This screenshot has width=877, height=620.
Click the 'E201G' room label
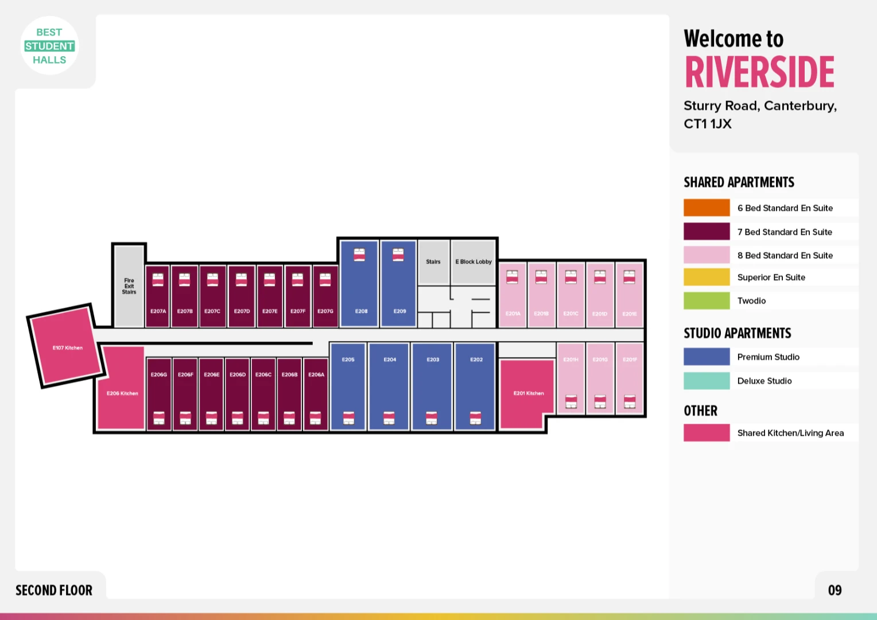pyautogui.click(x=600, y=359)
